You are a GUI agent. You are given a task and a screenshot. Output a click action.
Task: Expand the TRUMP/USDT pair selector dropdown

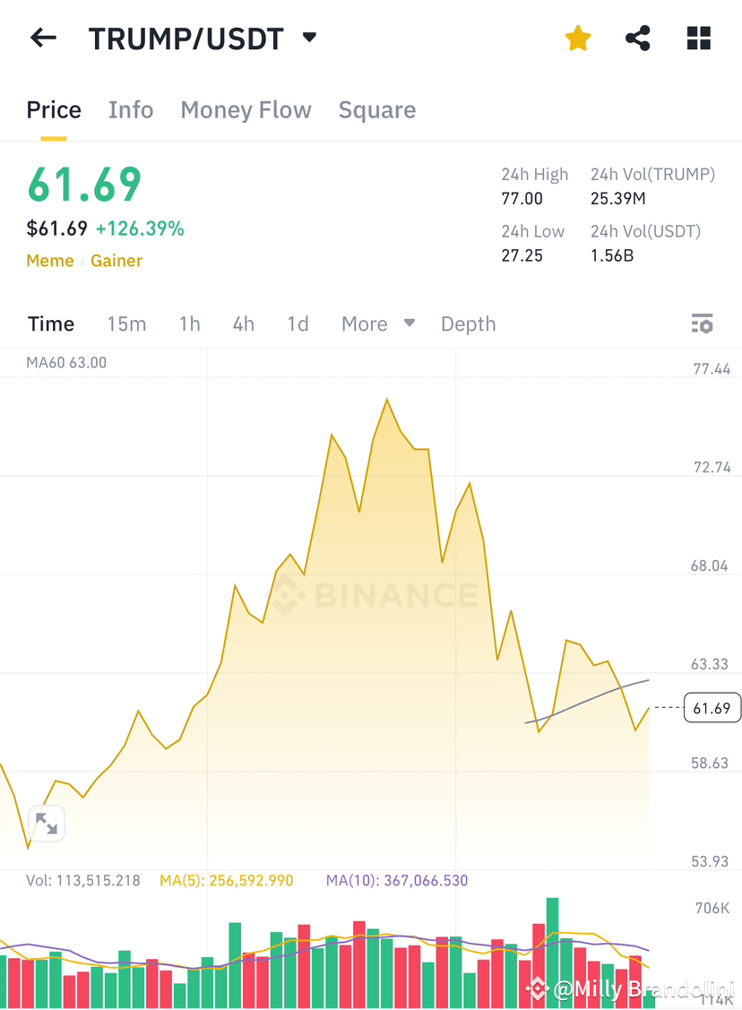309,39
